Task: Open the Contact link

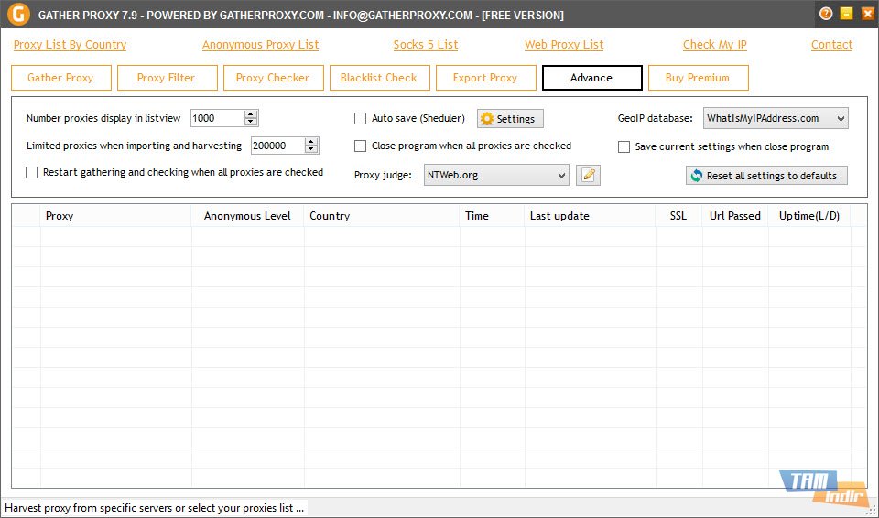Action: pyautogui.click(x=832, y=45)
